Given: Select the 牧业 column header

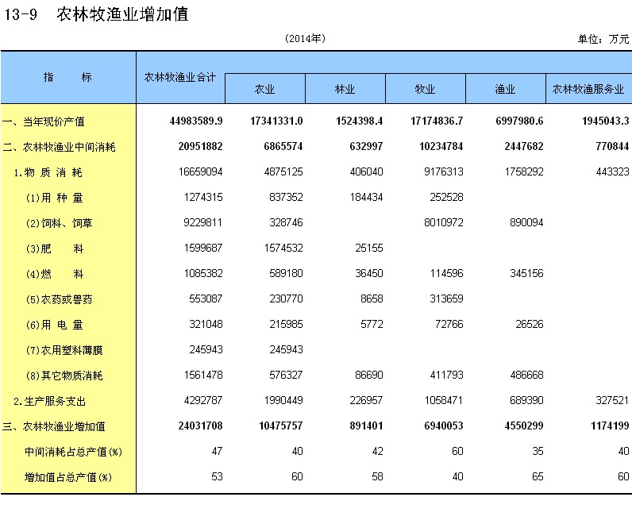Looking at the screenshot, I should tap(425, 90).
